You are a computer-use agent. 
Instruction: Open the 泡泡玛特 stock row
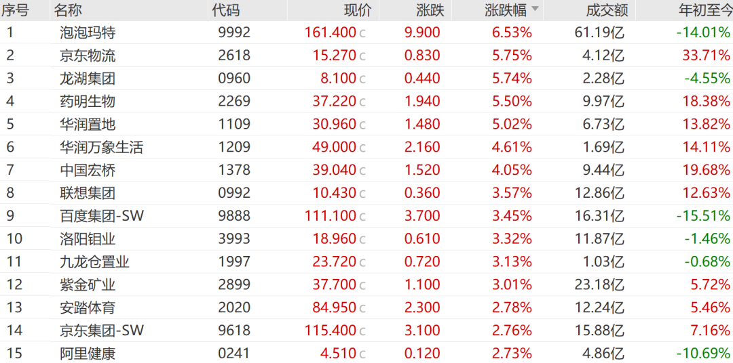(x=88, y=33)
